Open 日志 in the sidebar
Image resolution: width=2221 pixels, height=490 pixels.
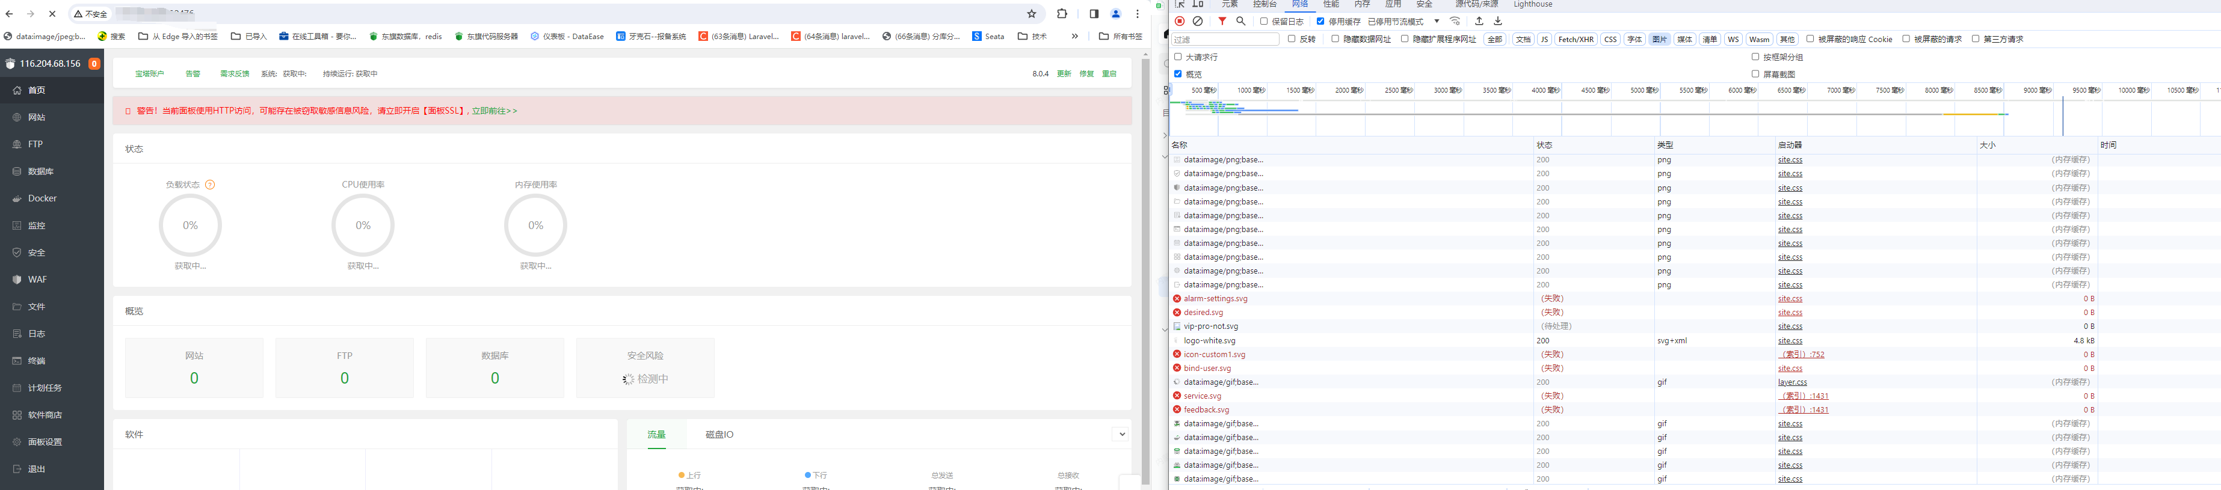tap(52, 333)
